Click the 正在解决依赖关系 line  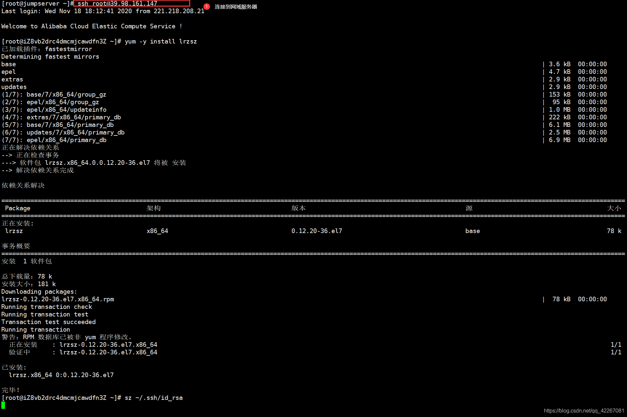(x=30, y=147)
